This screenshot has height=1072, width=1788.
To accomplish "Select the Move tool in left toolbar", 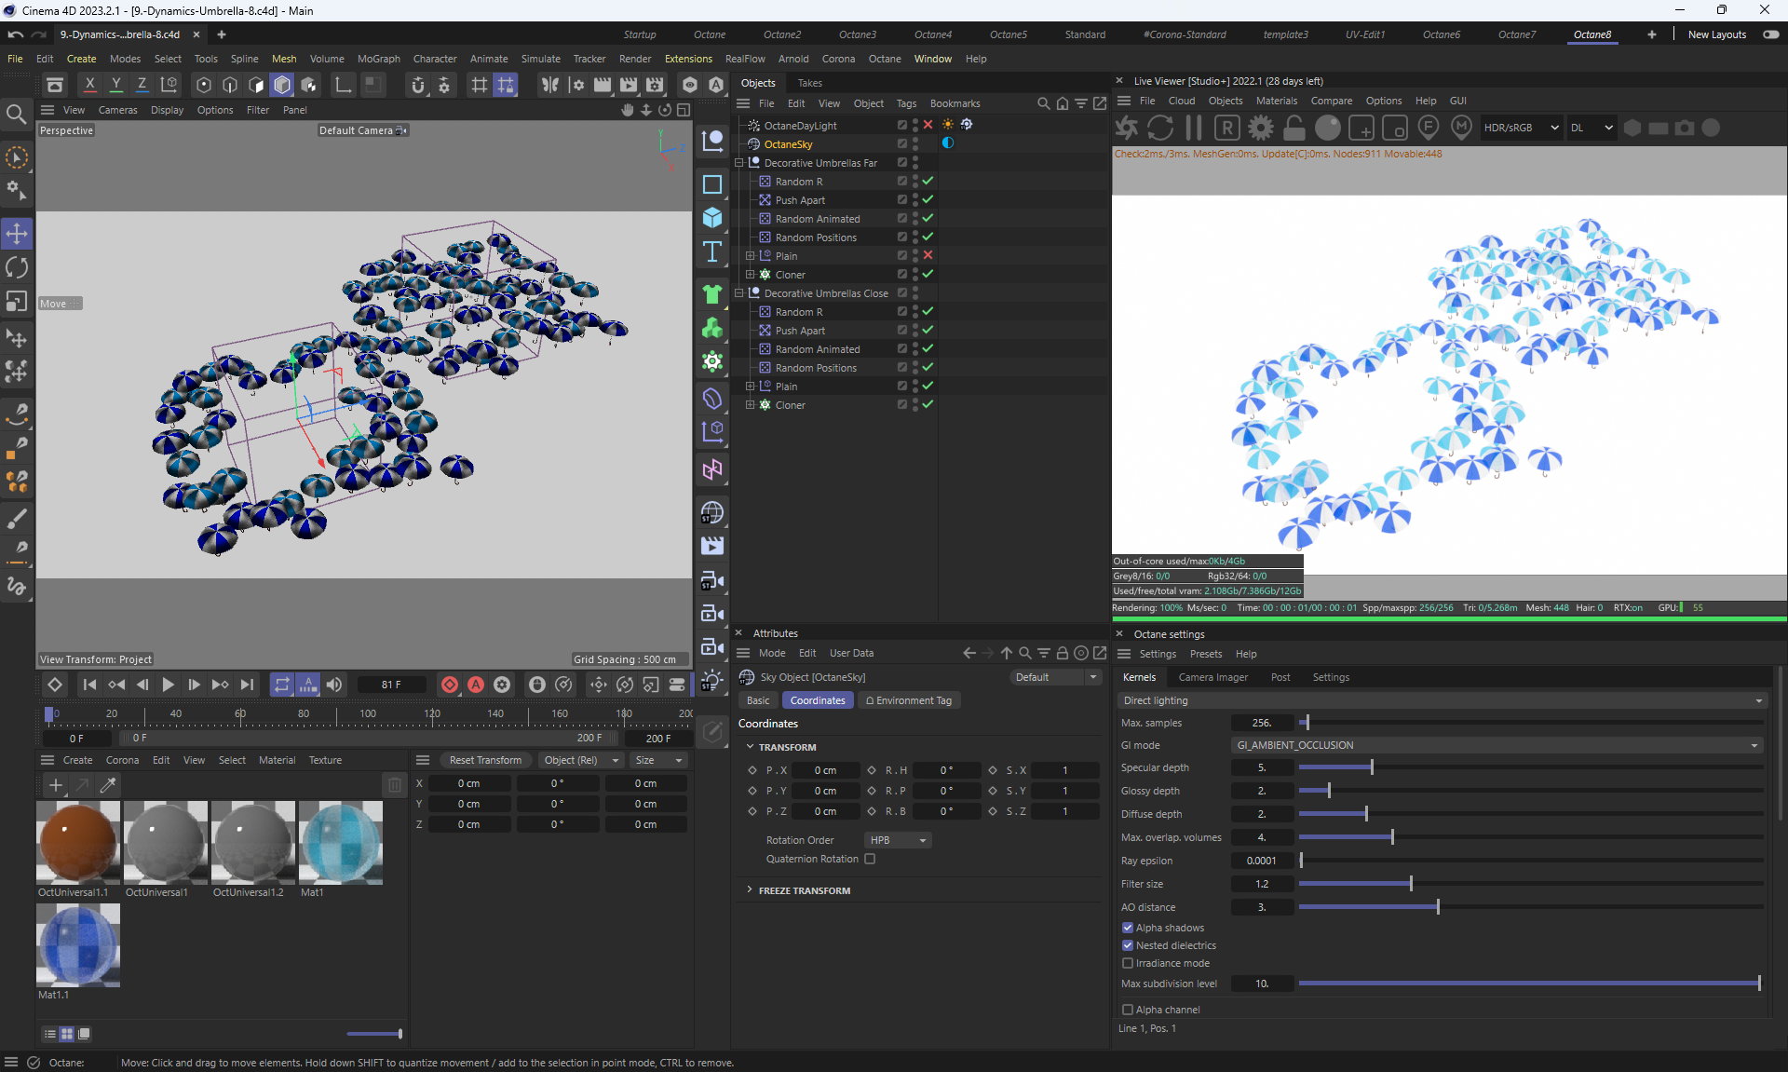I will coord(17,233).
